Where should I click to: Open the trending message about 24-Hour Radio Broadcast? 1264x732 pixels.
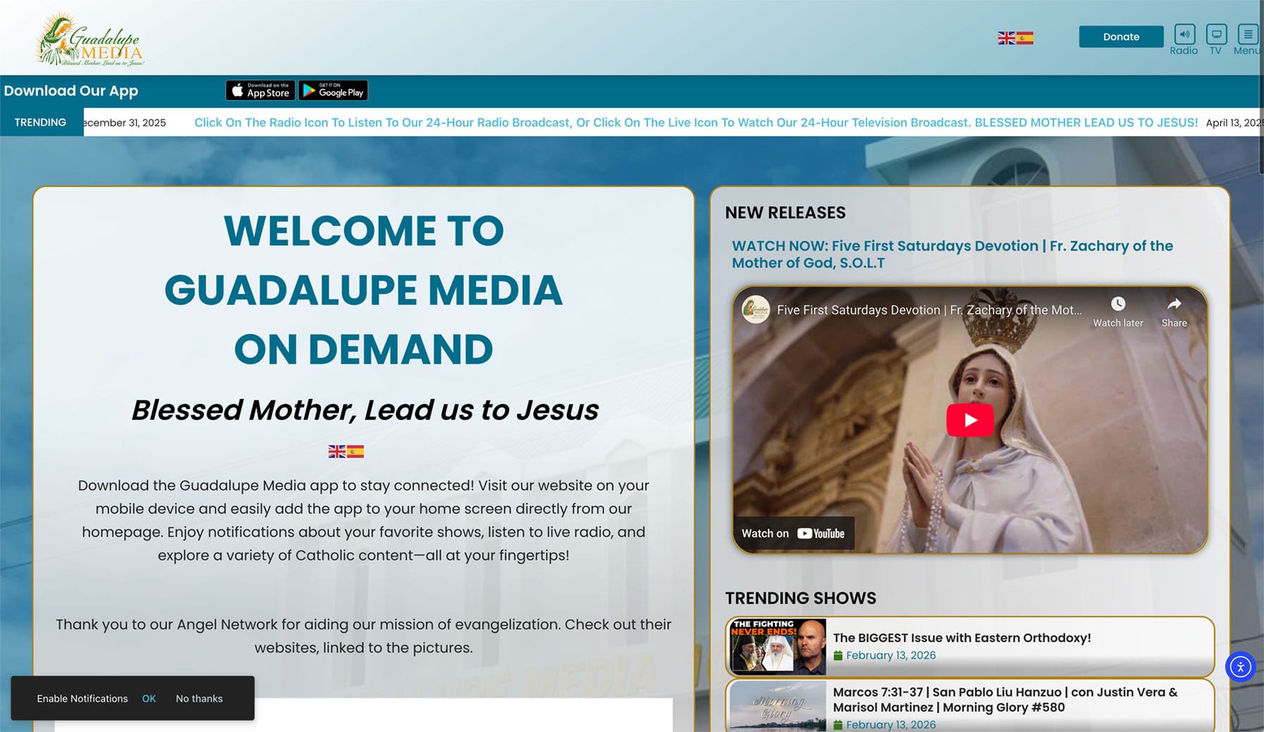[696, 122]
